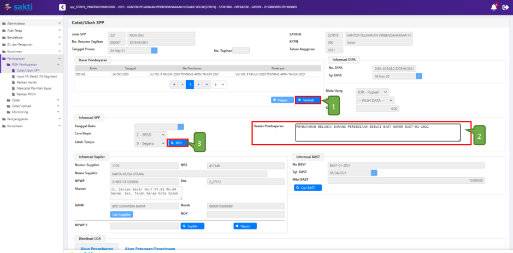Image resolution: width=513 pixels, height=253 pixels.
Task: Click the Uraian Pembayaran text area
Action: pyautogui.click(x=377, y=133)
